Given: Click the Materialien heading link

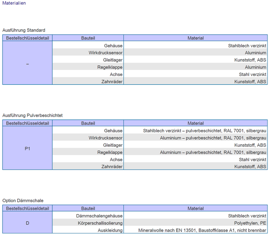Looking at the screenshot, I should click(x=14, y=3).
